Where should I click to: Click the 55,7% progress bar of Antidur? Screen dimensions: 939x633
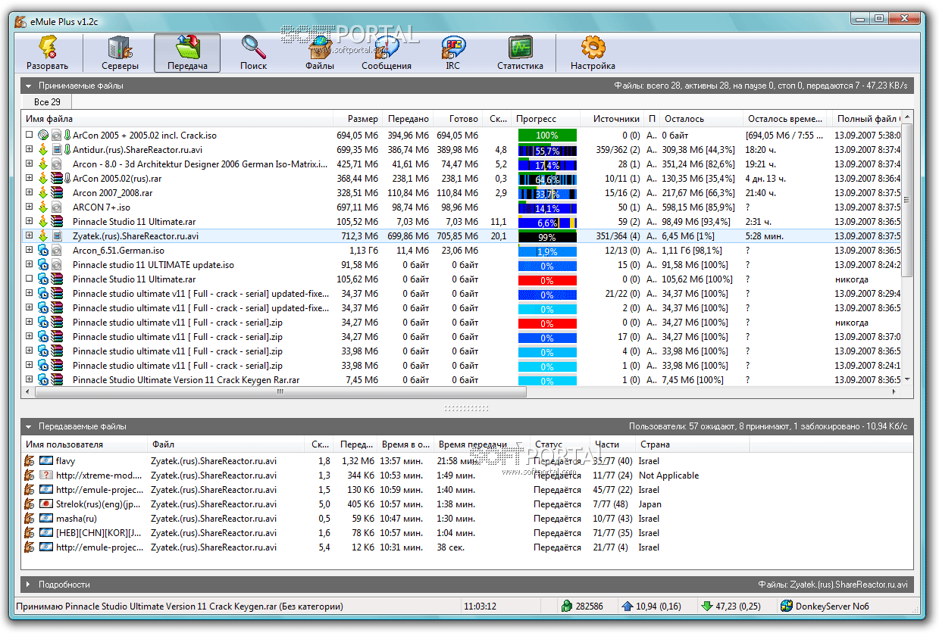[x=547, y=150]
